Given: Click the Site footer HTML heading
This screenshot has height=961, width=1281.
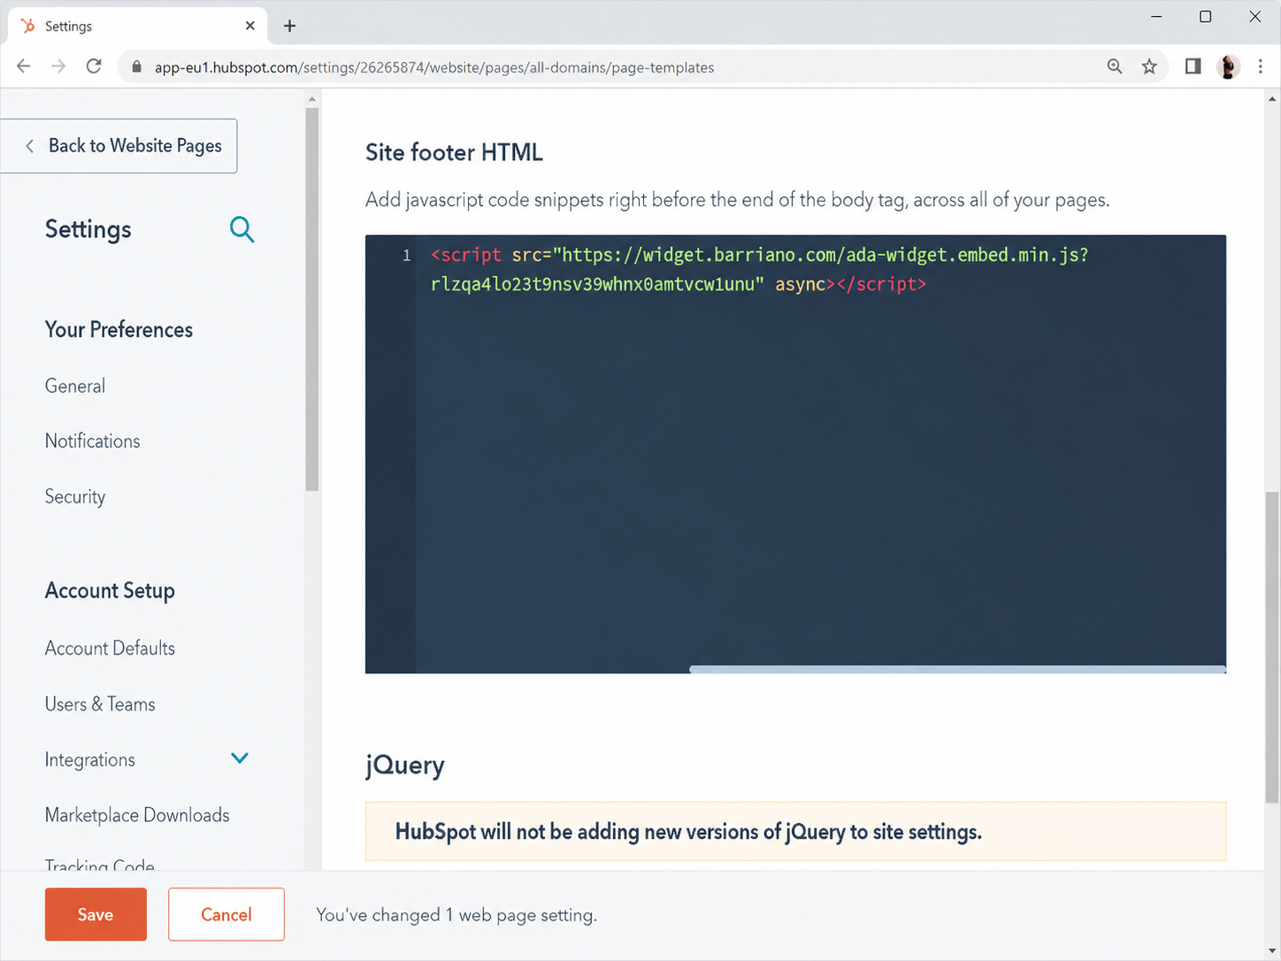Looking at the screenshot, I should tap(454, 152).
